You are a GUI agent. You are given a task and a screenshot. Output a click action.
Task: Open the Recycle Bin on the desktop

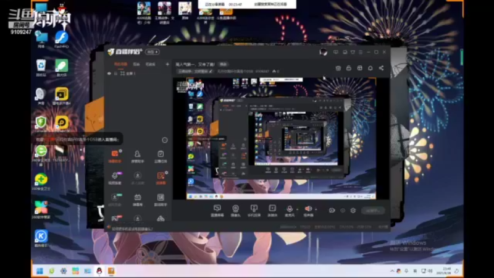41,68
